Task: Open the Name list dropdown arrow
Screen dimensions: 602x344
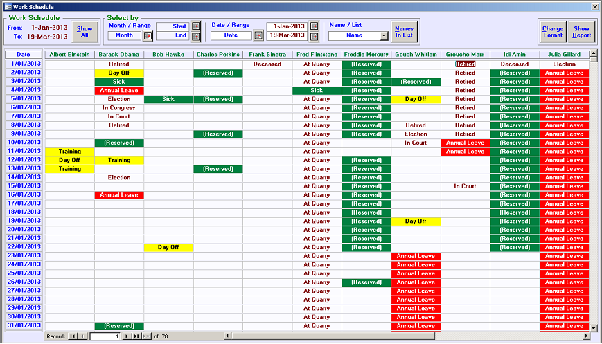Action: (x=384, y=36)
